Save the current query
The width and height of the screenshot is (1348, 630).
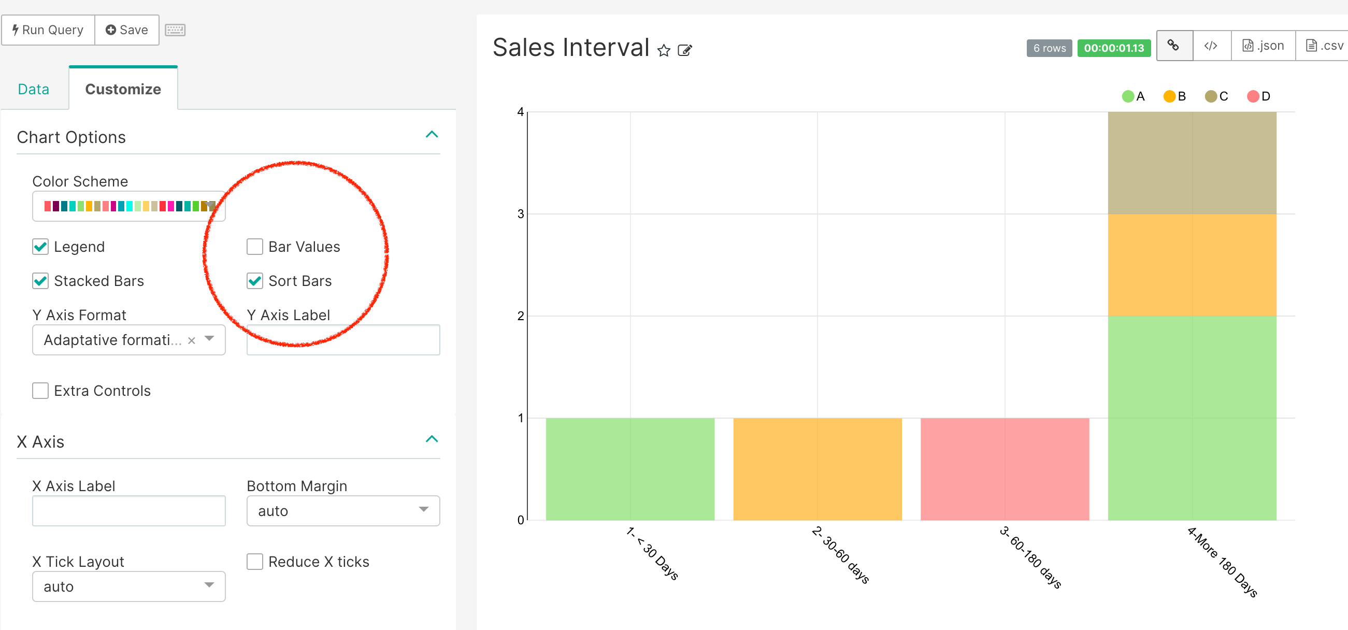pos(126,30)
